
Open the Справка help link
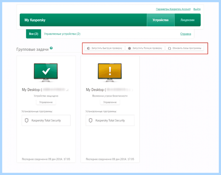pyautogui.click(x=186, y=34)
